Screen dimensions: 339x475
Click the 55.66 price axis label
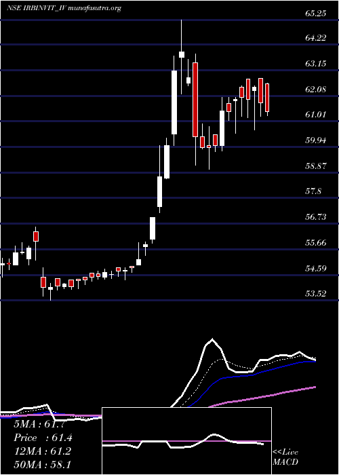(316, 243)
